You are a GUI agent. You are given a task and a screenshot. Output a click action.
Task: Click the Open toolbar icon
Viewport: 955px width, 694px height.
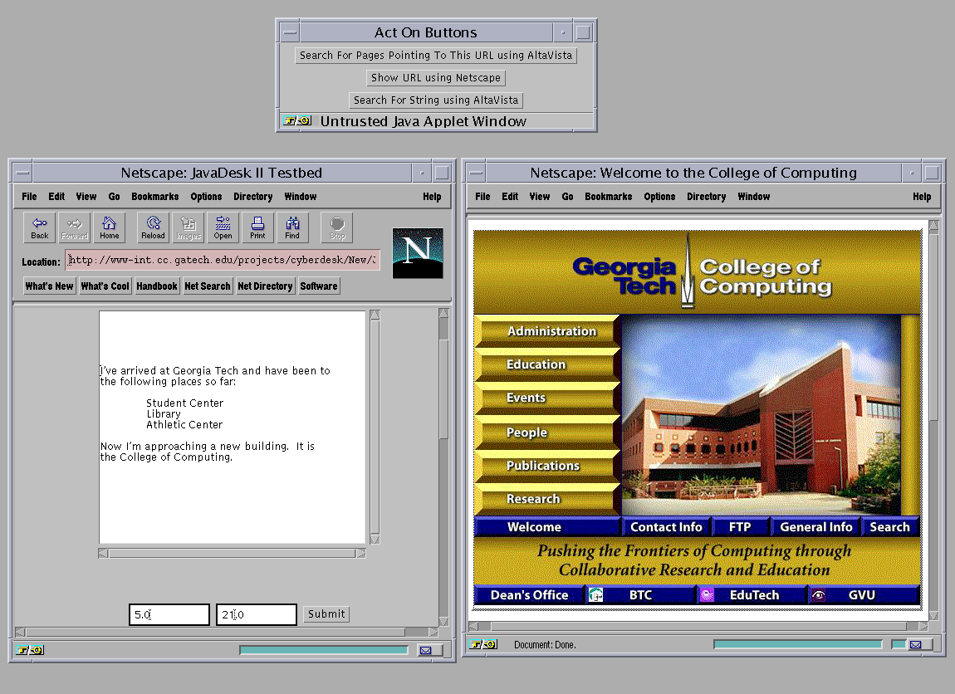point(223,227)
